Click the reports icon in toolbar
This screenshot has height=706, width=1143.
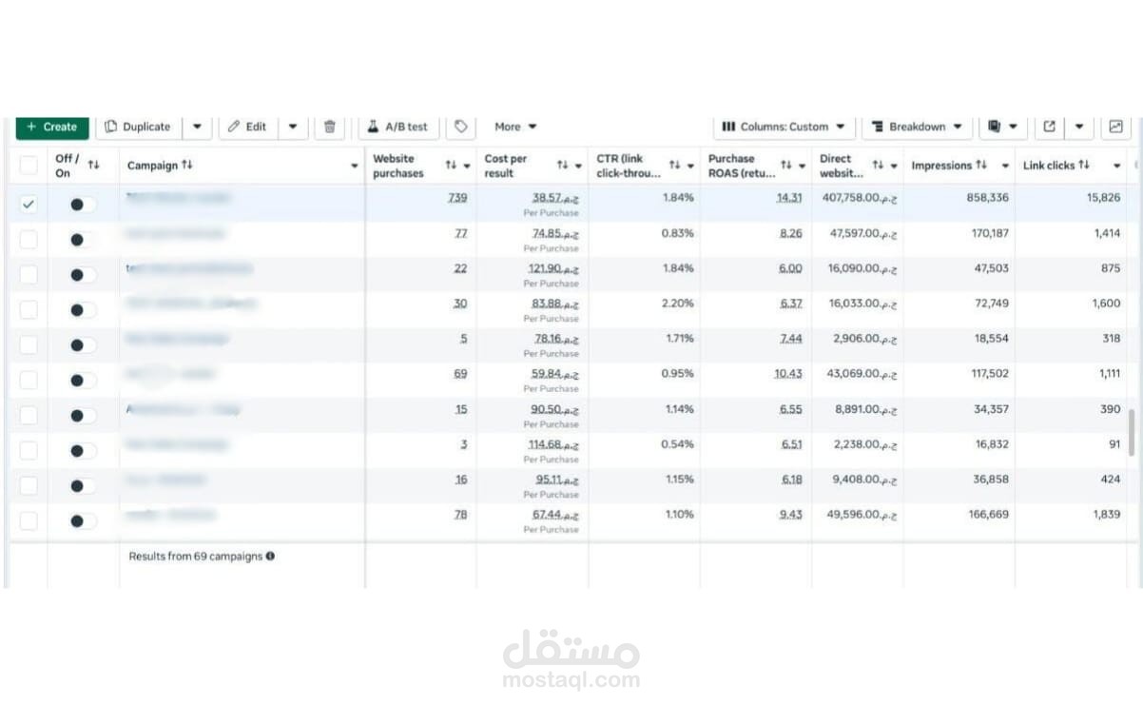(x=1002, y=127)
